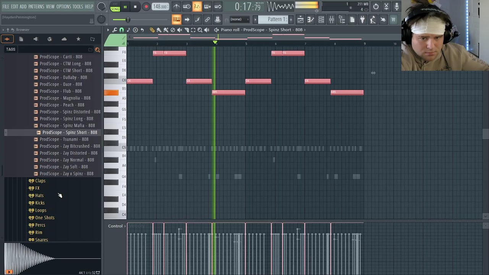Open the plugin picker plug icon

(362, 19)
